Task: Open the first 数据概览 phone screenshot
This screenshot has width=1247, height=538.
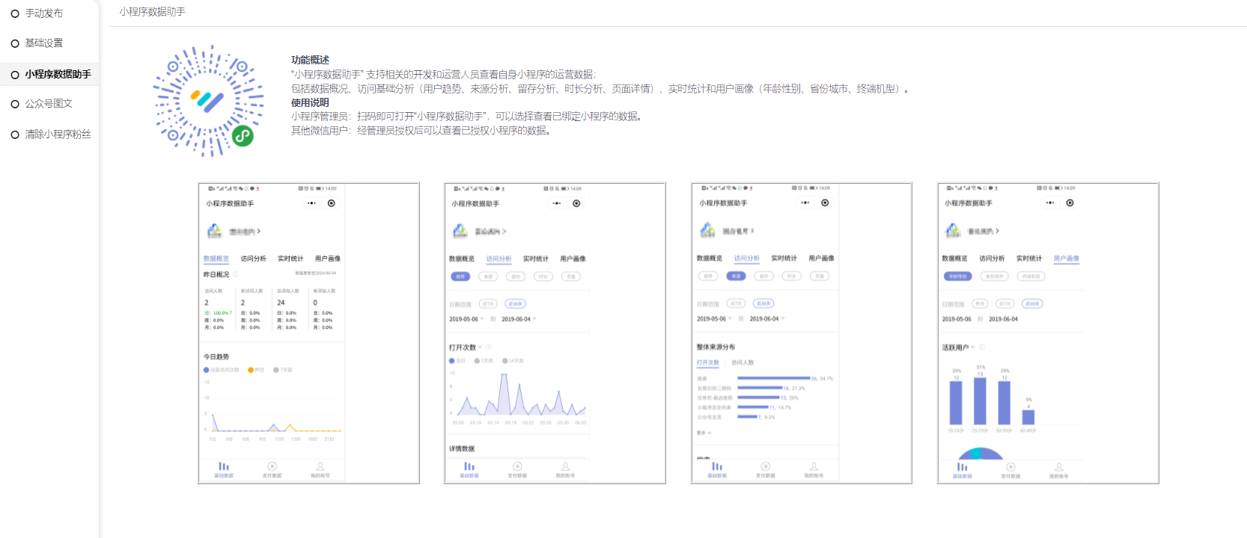Action: 308,333
